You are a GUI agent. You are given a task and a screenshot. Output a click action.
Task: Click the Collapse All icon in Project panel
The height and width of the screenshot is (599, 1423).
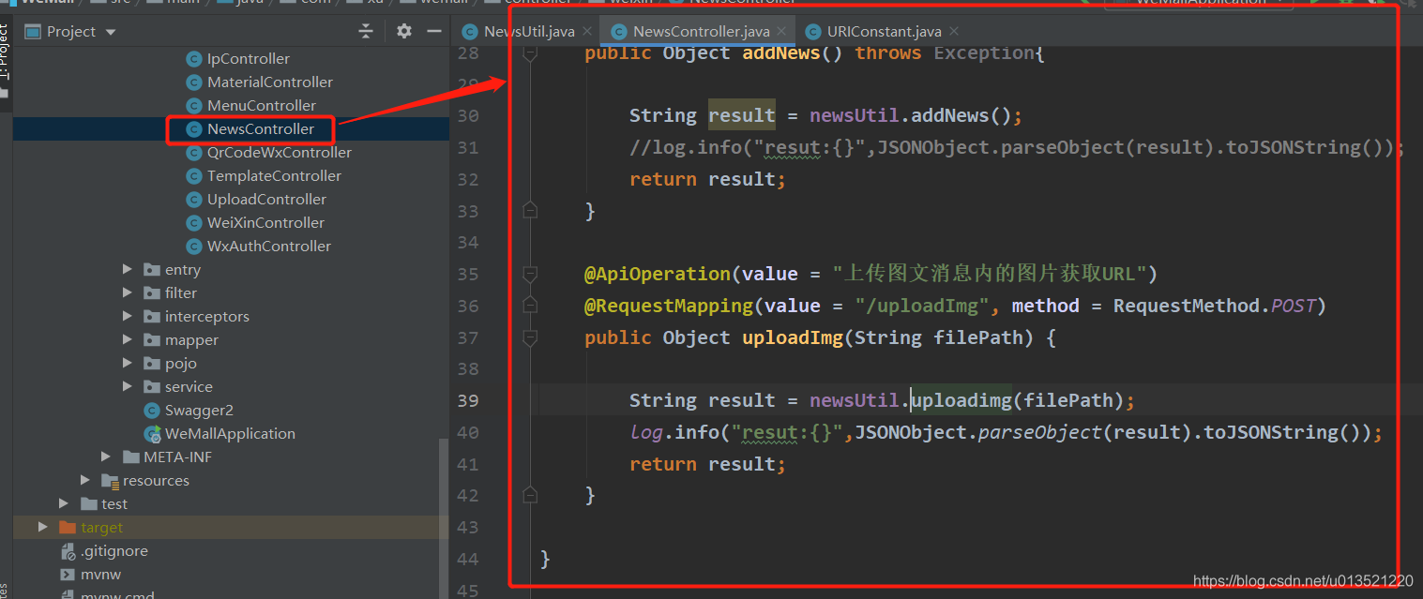point(366,32)
